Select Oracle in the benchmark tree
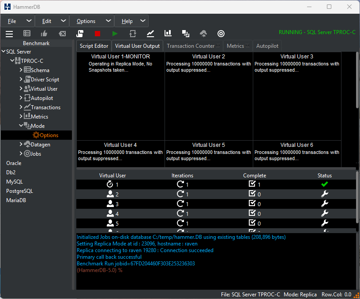This screenshot has width=360, height=299. point(14,163)
